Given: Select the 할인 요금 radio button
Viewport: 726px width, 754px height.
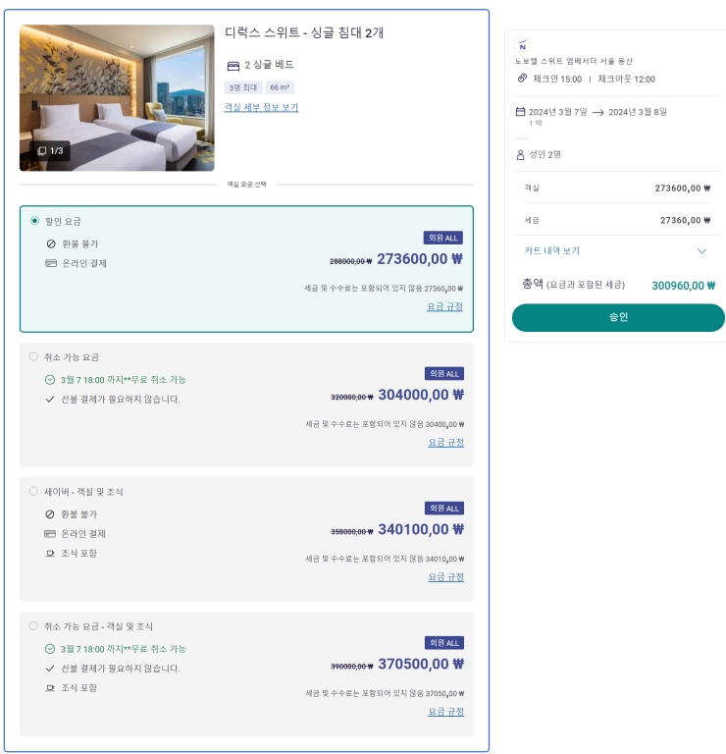Looking at the screenshot, I should (35, 221).
